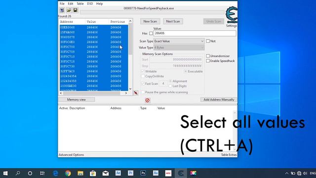
Task: Click the vertical scrollbar of results list
Action: point(130,39)
